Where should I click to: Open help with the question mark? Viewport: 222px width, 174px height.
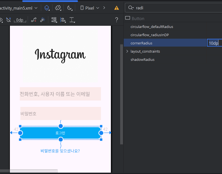(x=117, y=20)
